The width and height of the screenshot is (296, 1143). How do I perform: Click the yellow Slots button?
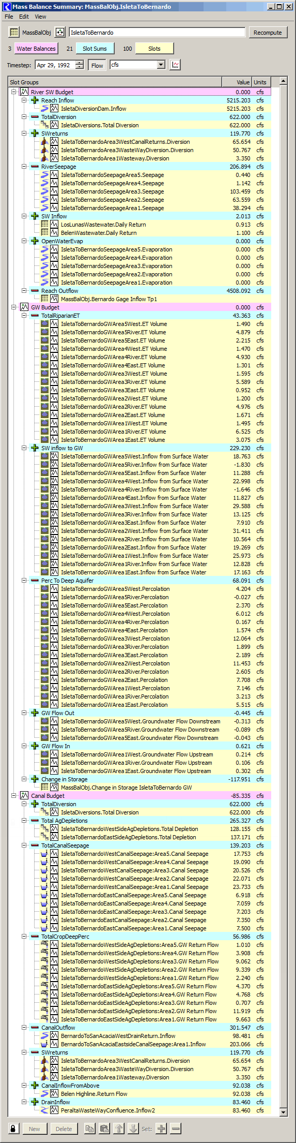154,49
